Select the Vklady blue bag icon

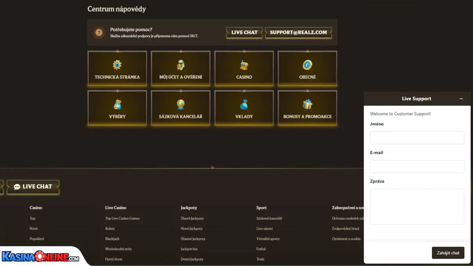[x=244, y=105]
